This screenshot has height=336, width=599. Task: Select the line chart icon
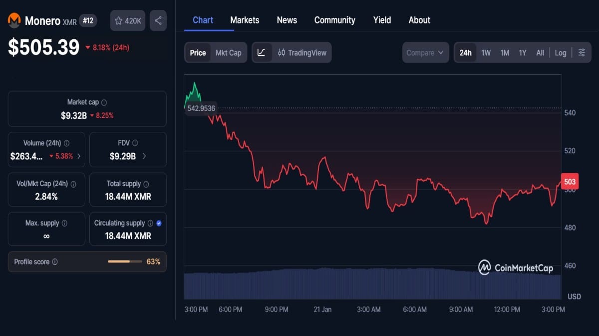click(262, 53)
